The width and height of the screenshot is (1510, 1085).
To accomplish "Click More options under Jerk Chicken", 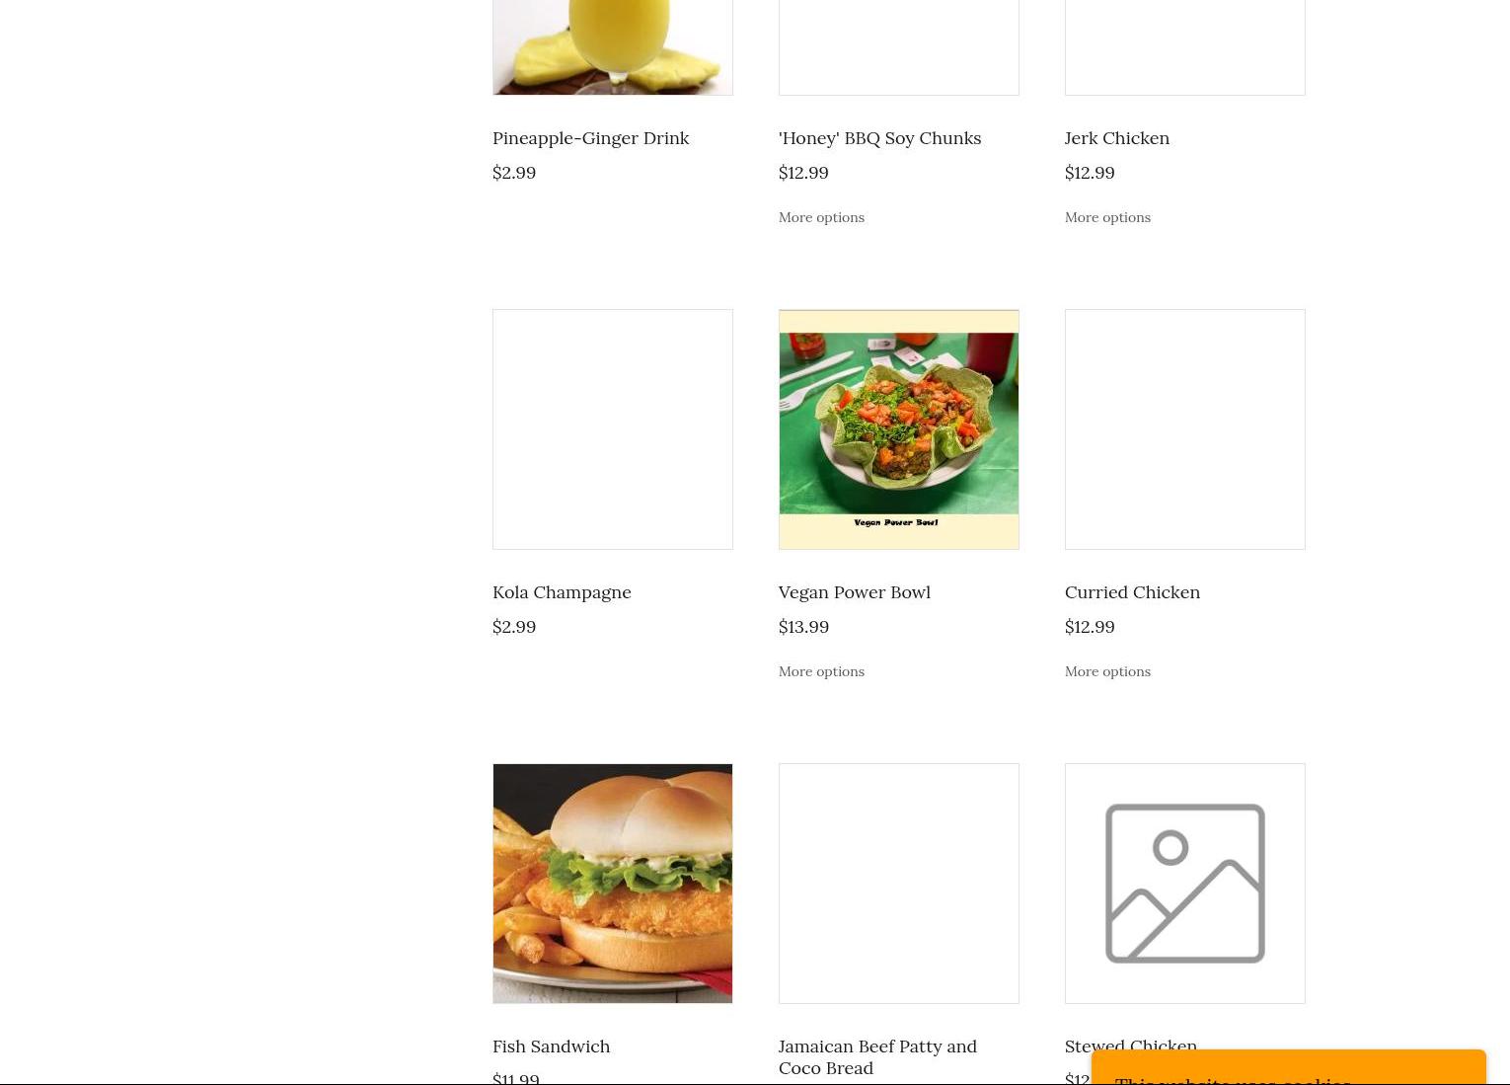I will coord(1107,217).
